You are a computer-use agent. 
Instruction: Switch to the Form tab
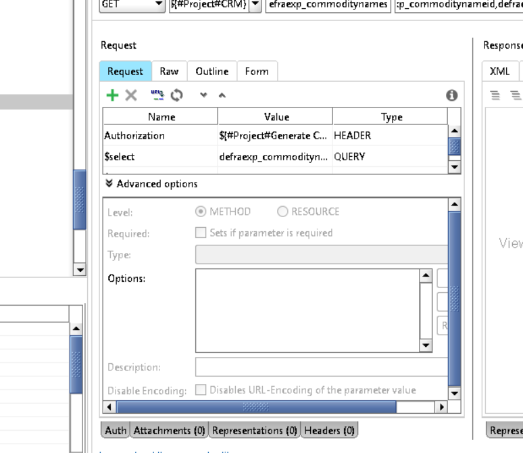click(257, 71)
